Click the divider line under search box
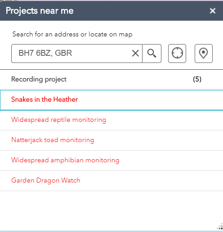 pyautogui.click(x=111, y=69)
